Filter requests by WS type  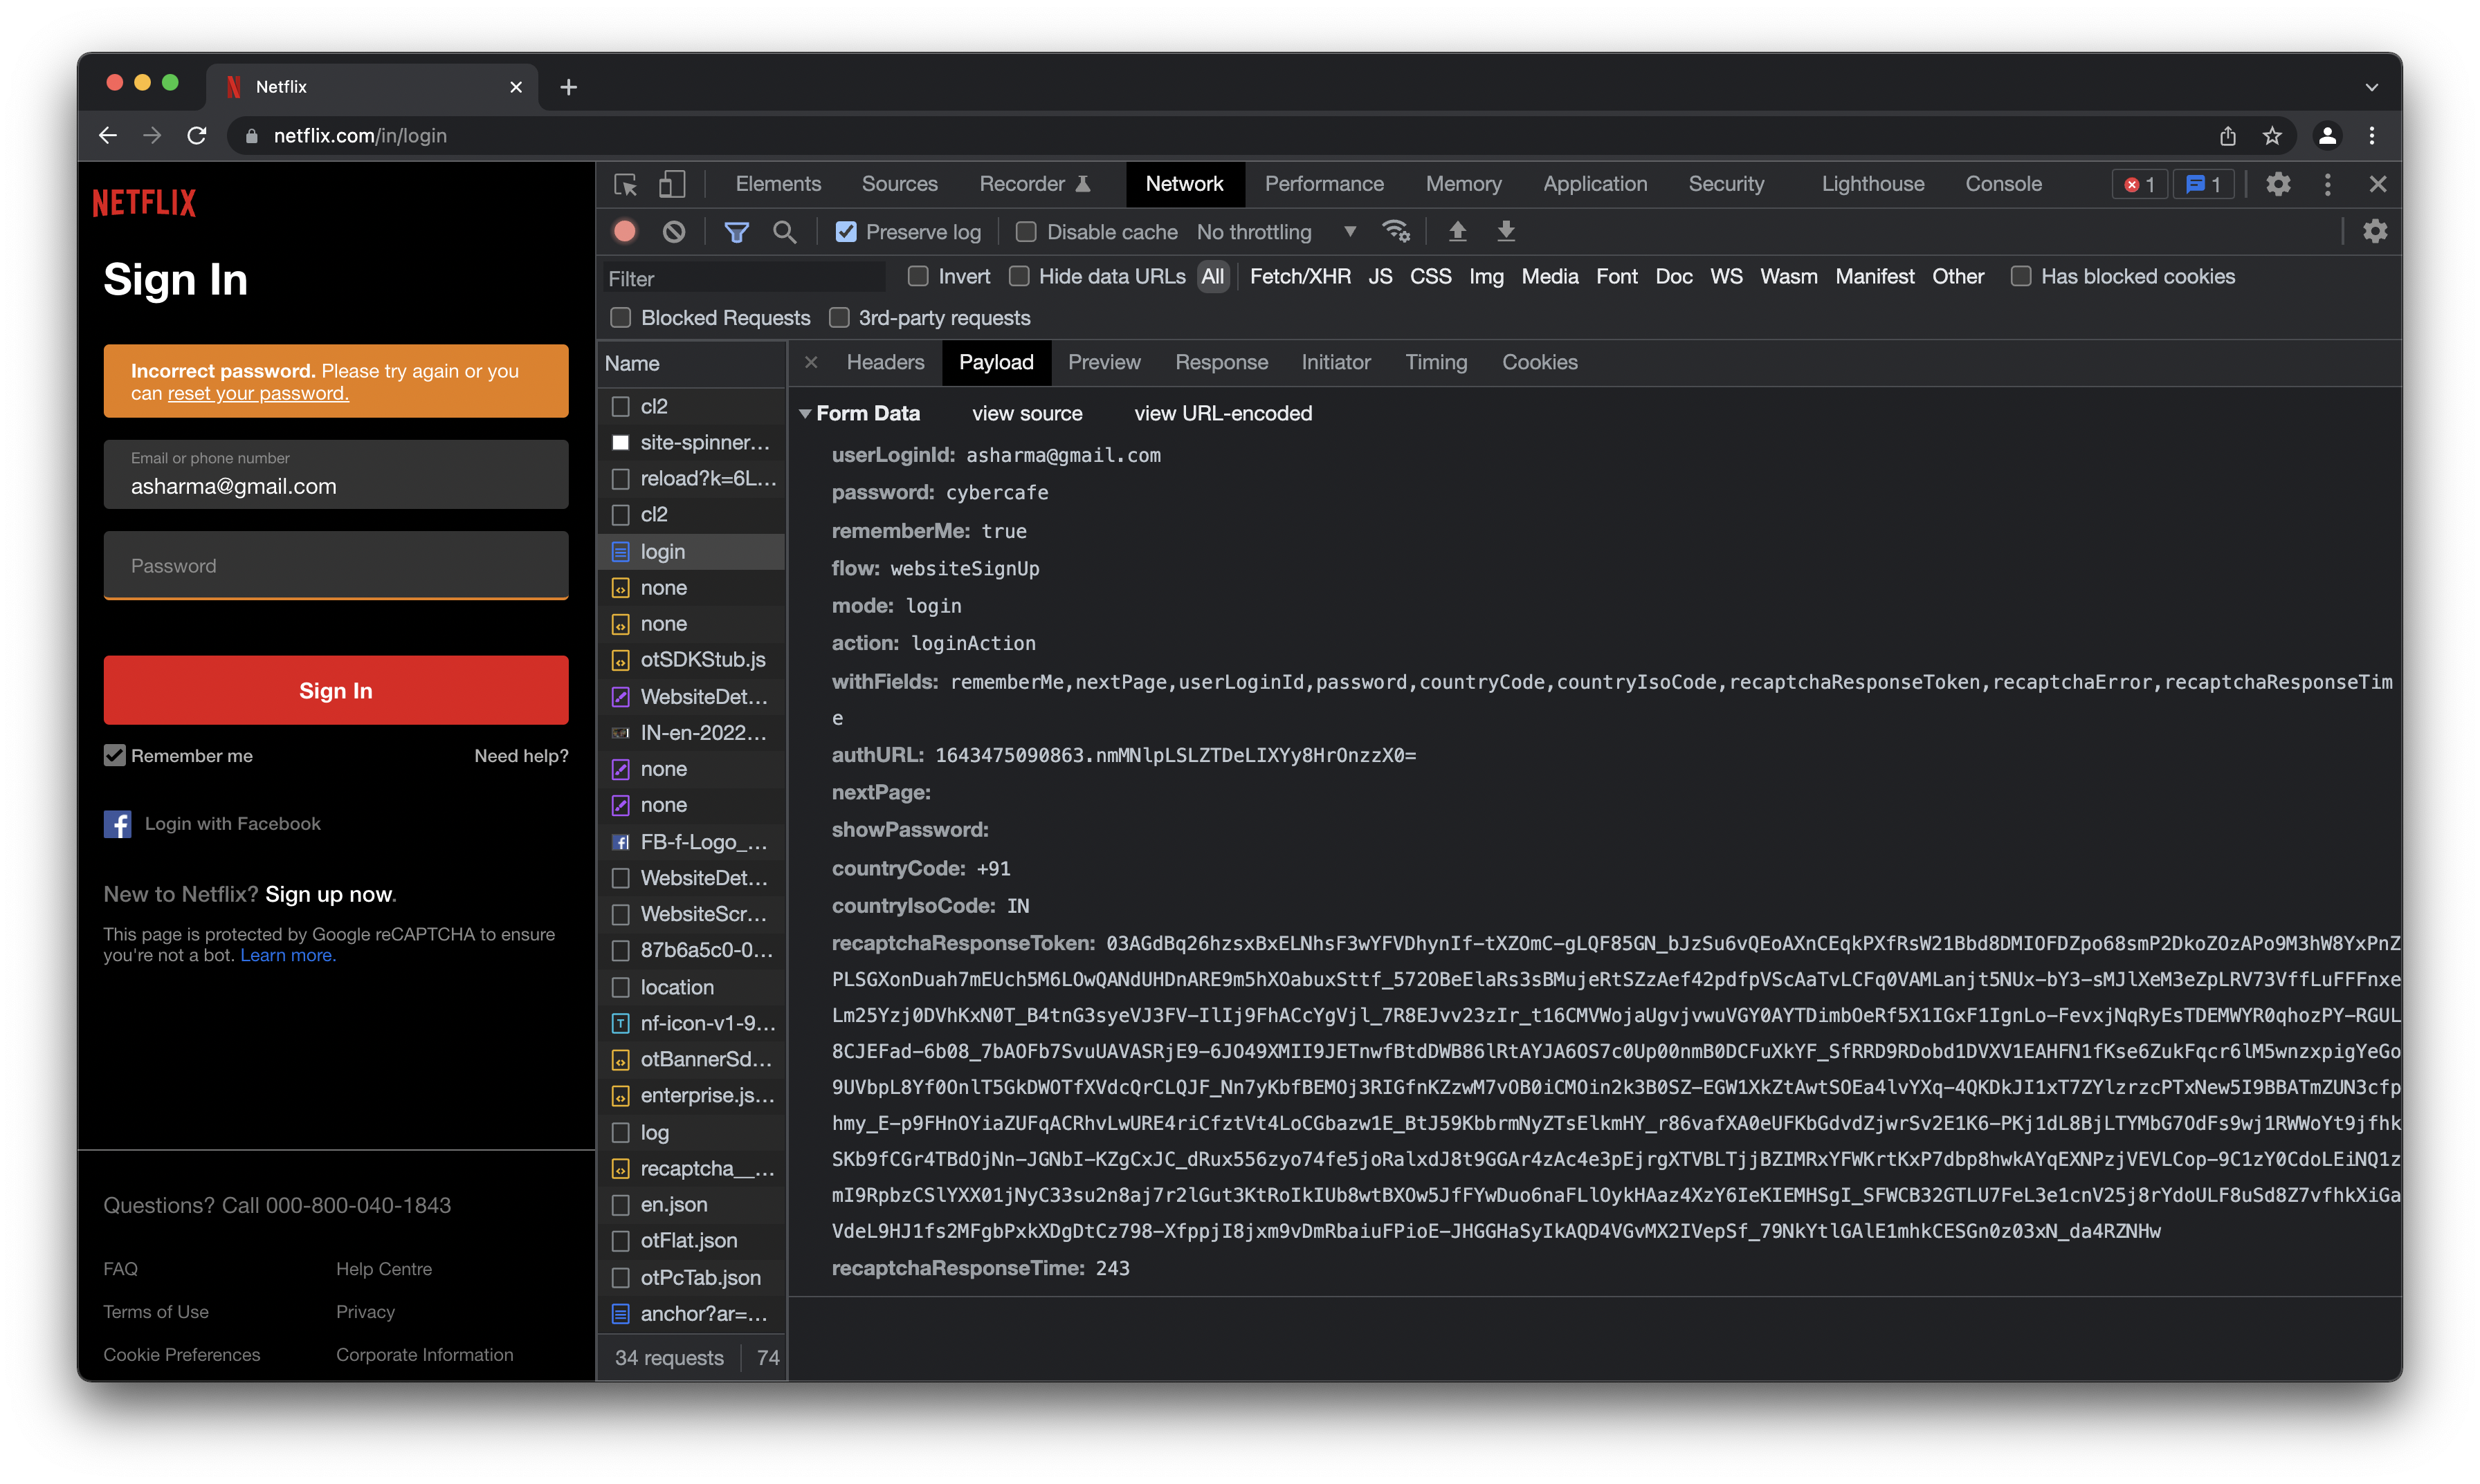tap(1726, 276)
